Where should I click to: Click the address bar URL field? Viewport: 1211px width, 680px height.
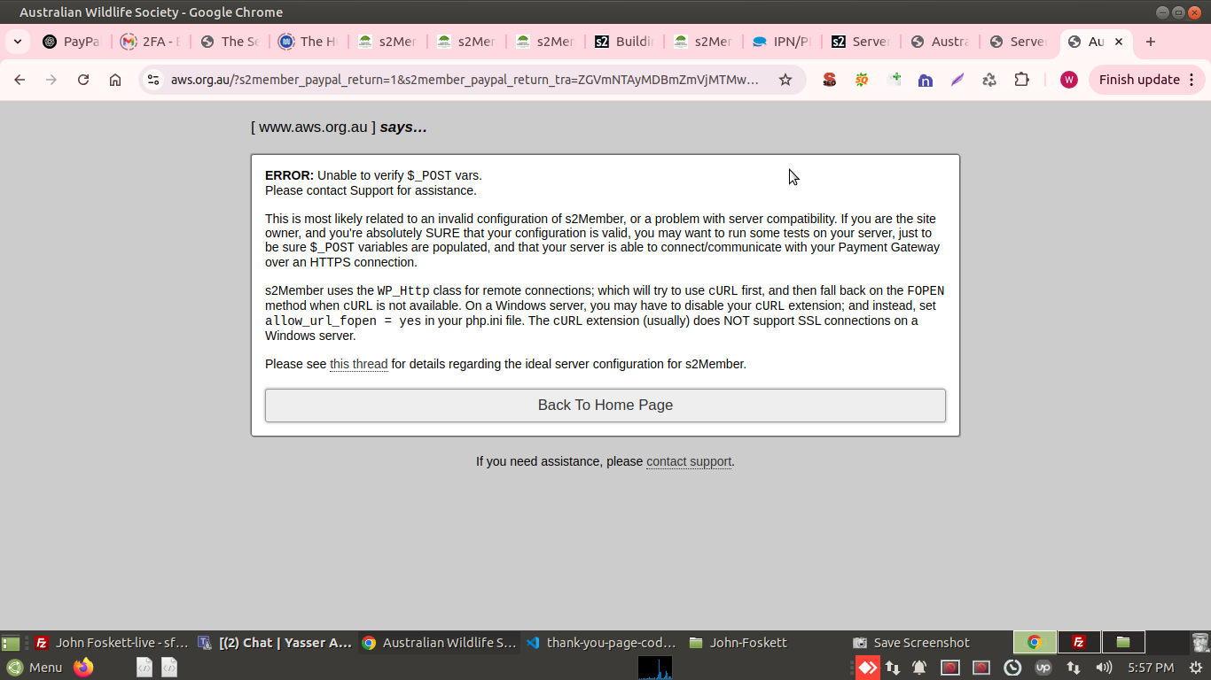[x=465, y=80]
